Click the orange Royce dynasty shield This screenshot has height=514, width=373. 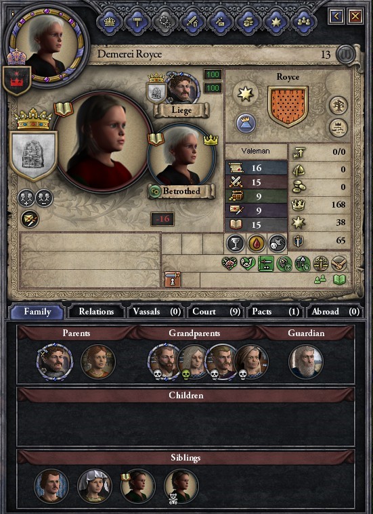[x=288, y=106]
